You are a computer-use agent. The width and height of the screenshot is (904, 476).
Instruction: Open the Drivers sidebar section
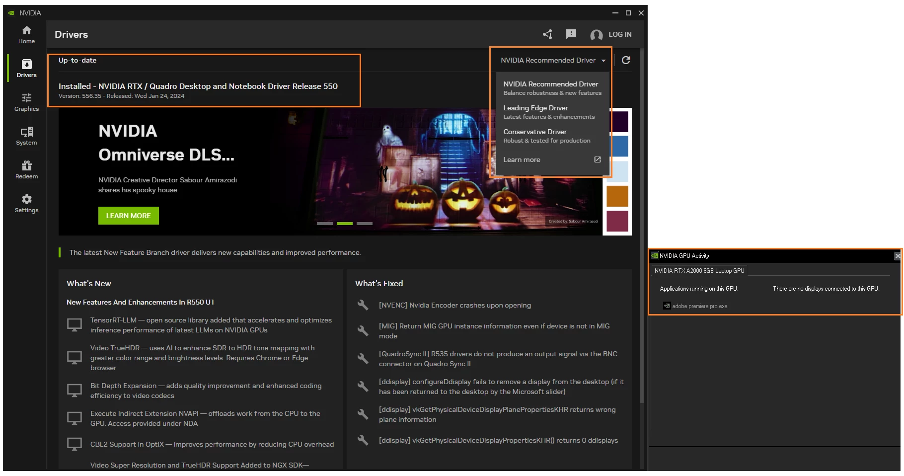coord(26,69)
